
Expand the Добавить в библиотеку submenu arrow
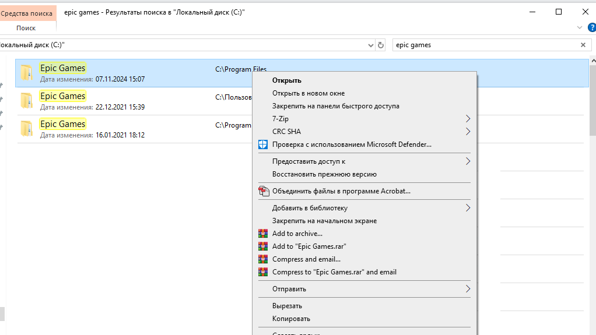point(468,208)
